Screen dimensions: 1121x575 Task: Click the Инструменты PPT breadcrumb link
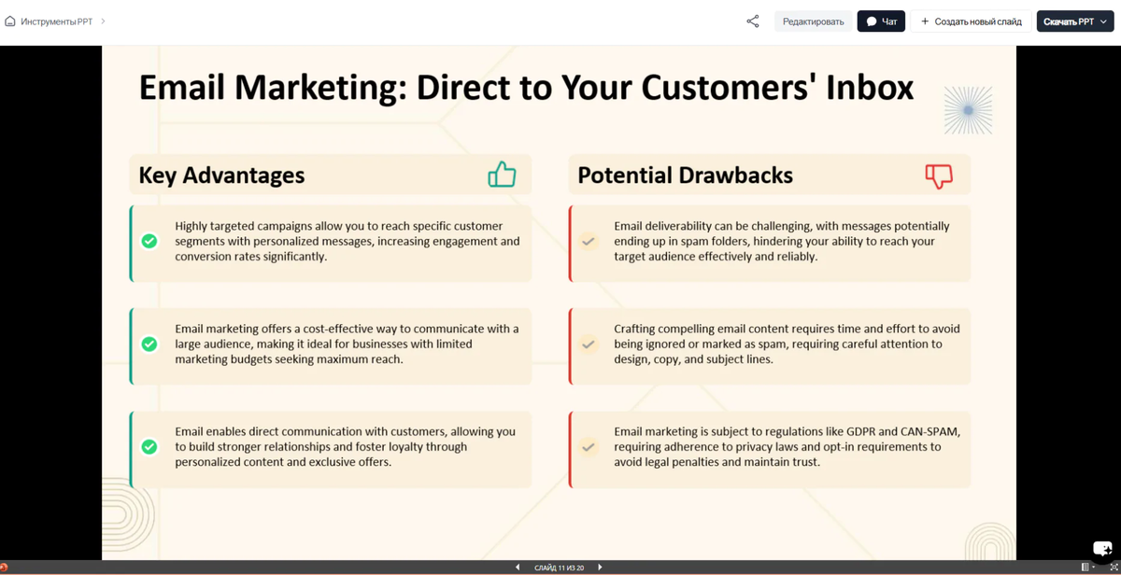tap(56, 21)
